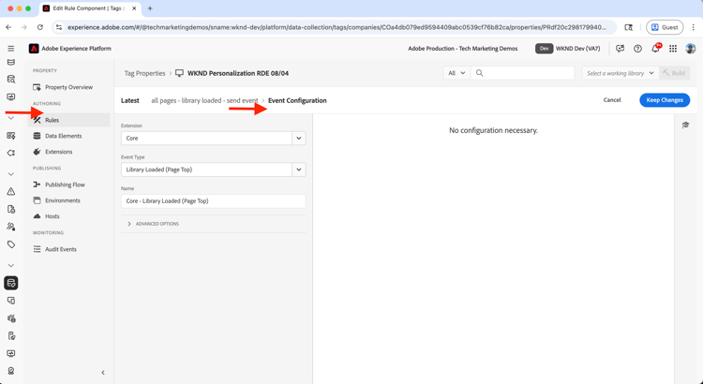The height and width of the screenshot is (384, 703).
Task: Click the warning triangle icon in left rail
Action: pos(11,192)
